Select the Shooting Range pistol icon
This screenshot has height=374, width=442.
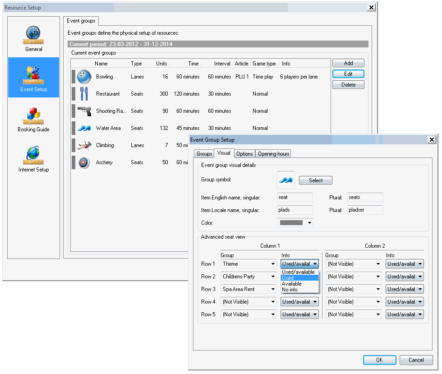click(84, 111)
